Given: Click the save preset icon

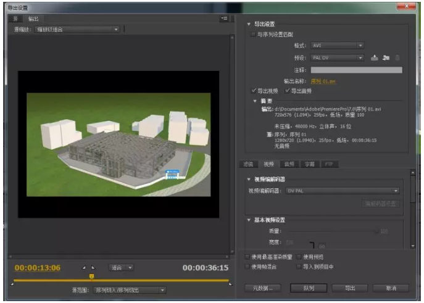Looking at the screenshot, I should tap(374, 58).
